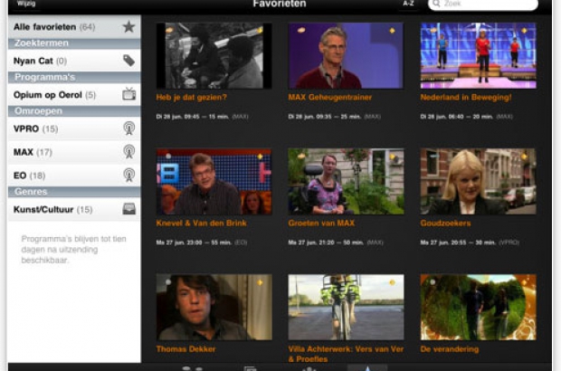
Task: Click the Knevel & Van den Brink title
Action: [202, 224]
